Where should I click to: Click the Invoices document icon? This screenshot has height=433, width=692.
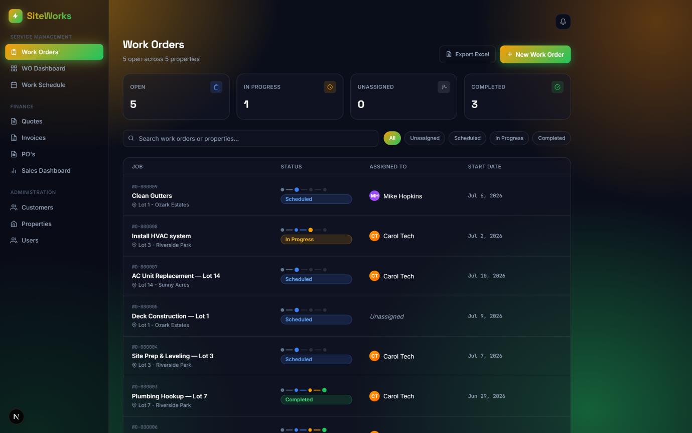point(14,138)
